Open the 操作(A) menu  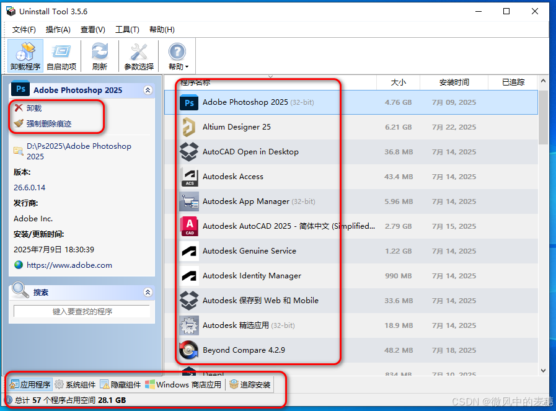point(58,29)
